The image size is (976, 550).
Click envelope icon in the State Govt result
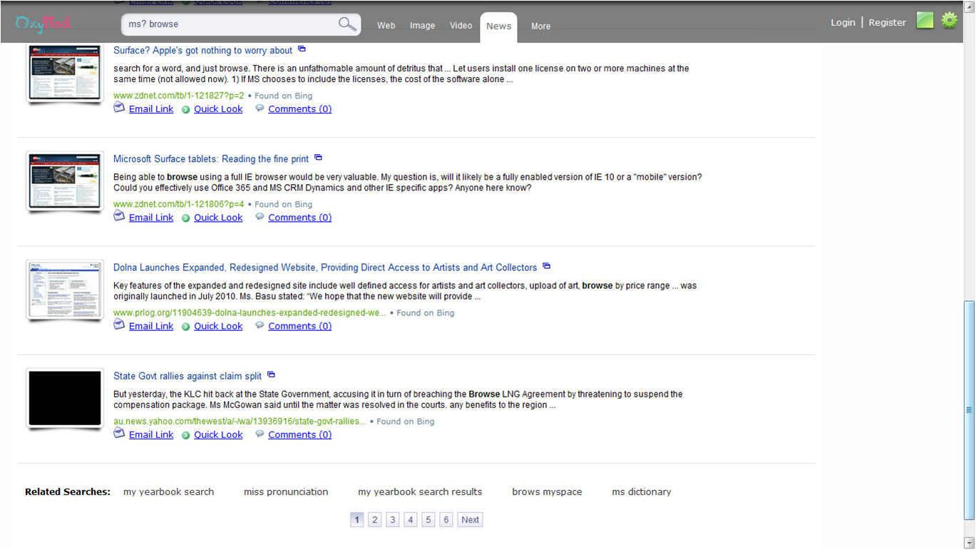pos(119,433)
